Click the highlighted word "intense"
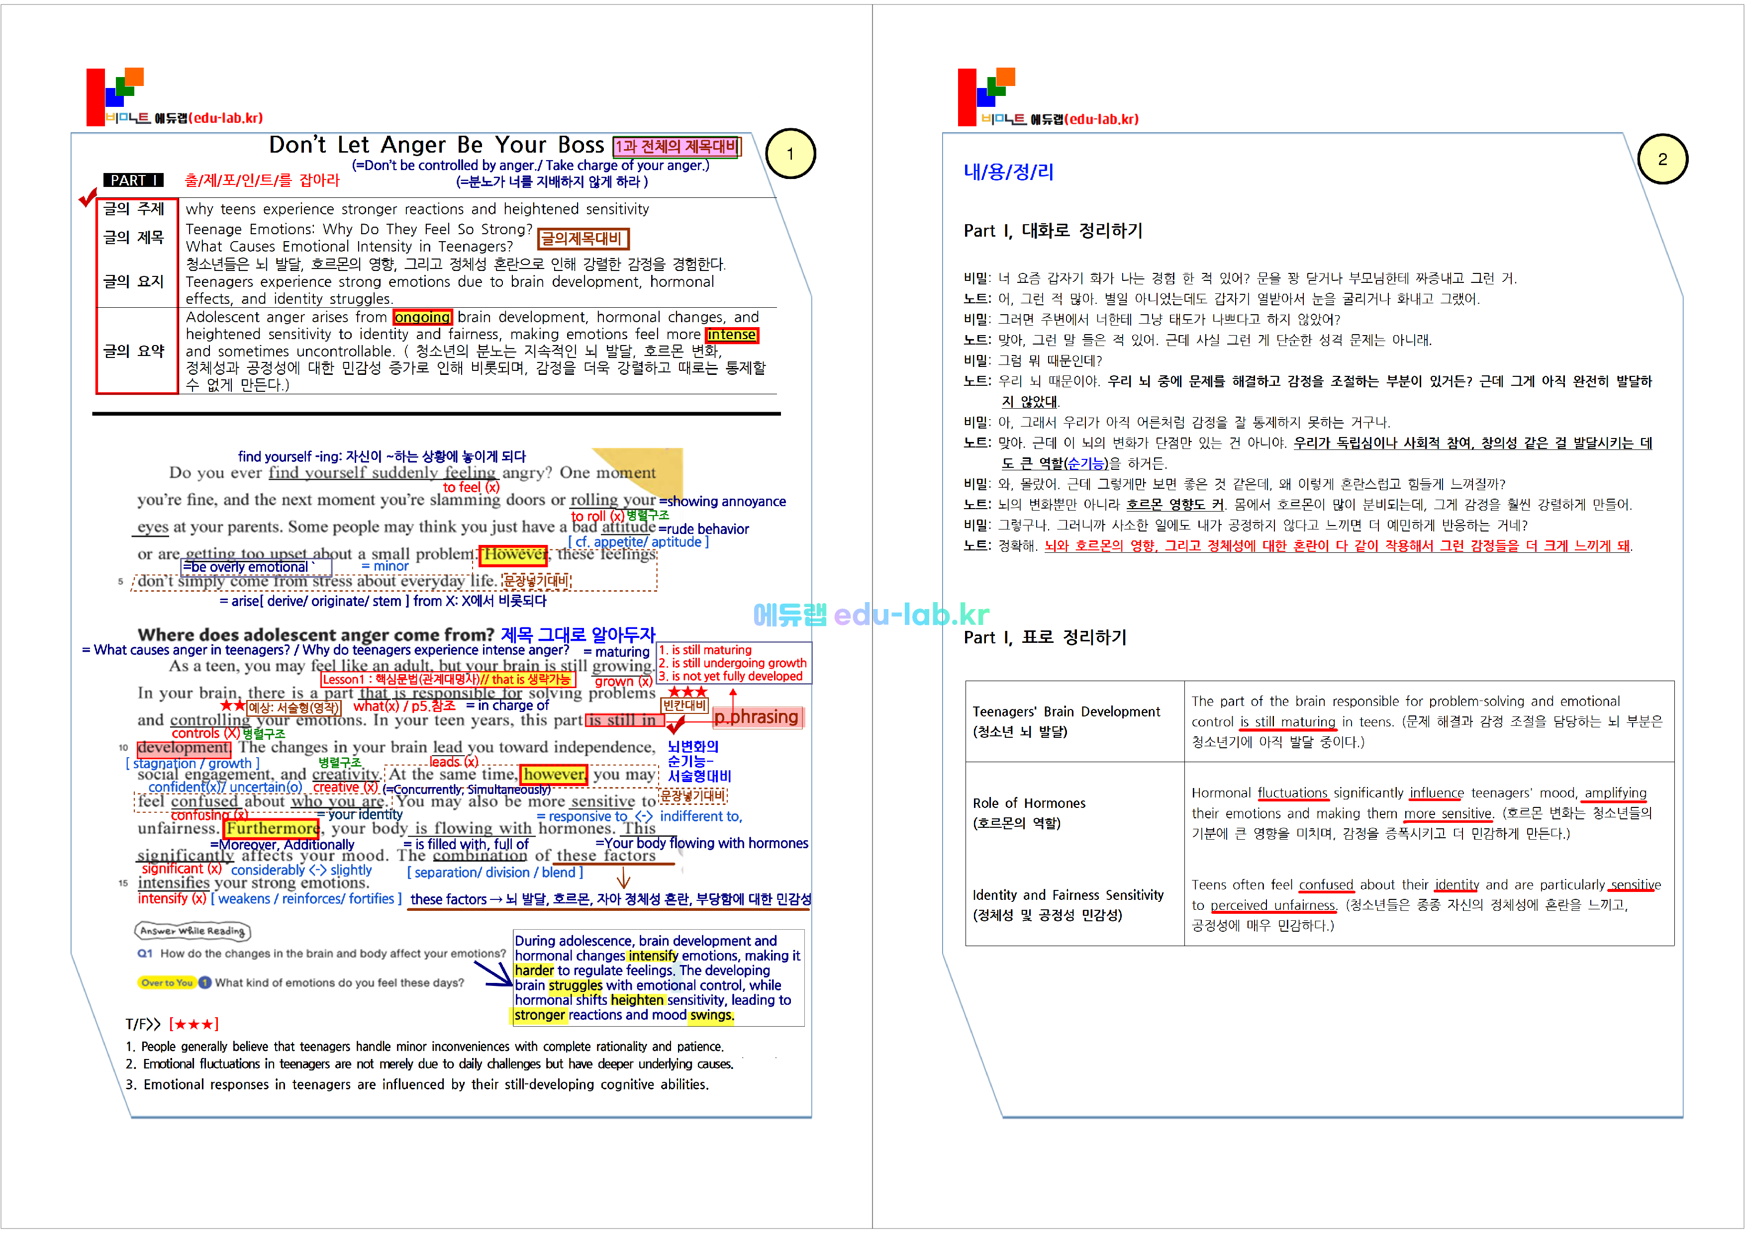Screen dimensions: 1745x1233 pos(731,334)
